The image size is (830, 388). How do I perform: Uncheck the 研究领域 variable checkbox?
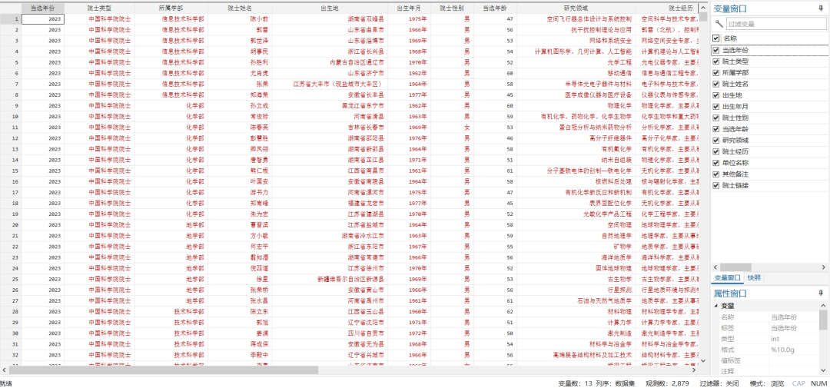click(716, 141)
